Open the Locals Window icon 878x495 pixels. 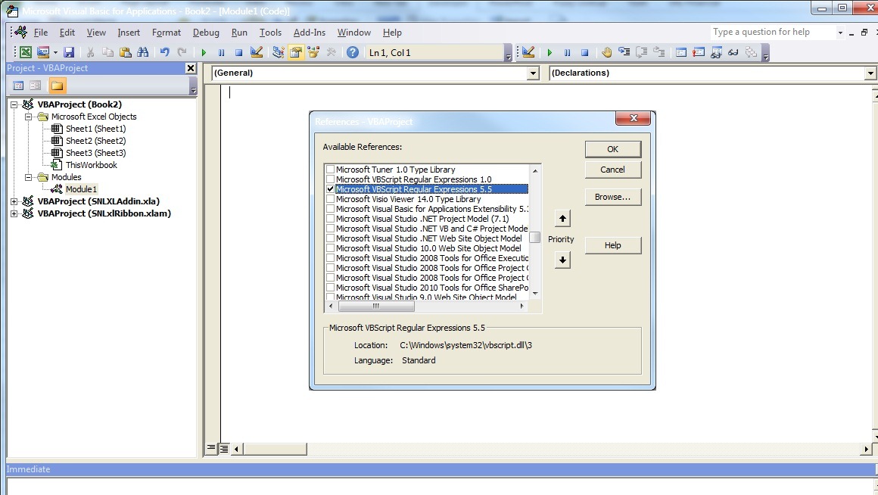(681, 53)
